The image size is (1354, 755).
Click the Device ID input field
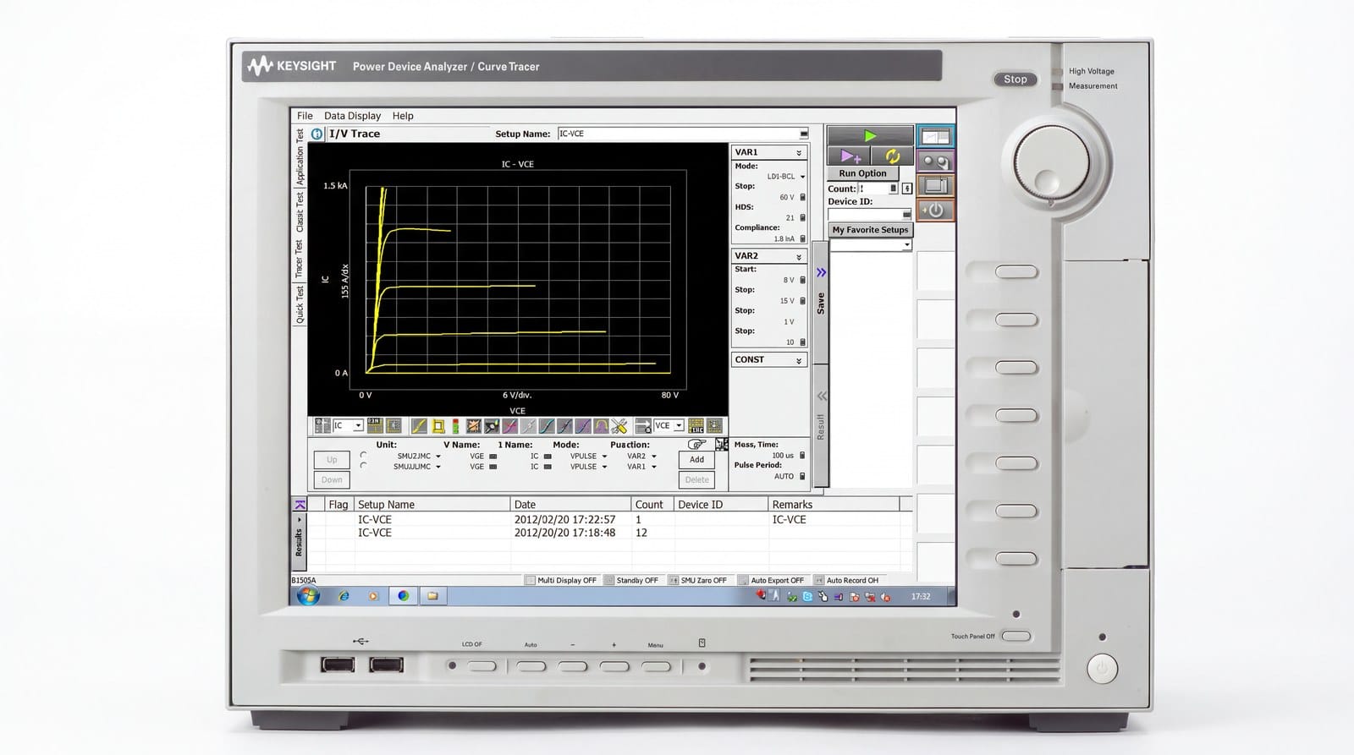point(870,215)
